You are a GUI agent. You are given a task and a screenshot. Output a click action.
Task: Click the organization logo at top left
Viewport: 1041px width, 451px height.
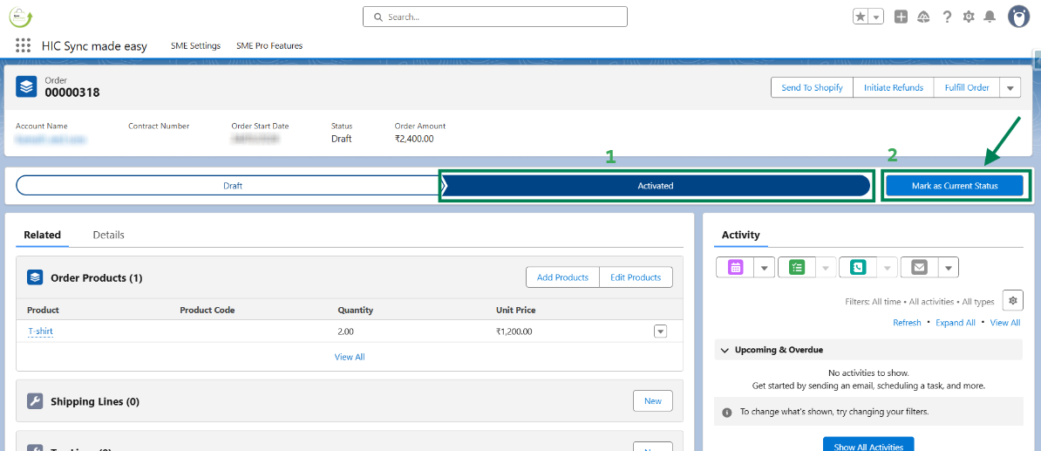pyautogui.click(x=21, y=17)
